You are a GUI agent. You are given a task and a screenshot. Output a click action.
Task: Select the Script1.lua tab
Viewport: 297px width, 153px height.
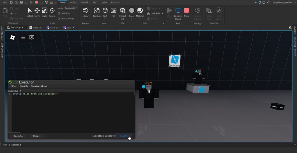point(13,91)
